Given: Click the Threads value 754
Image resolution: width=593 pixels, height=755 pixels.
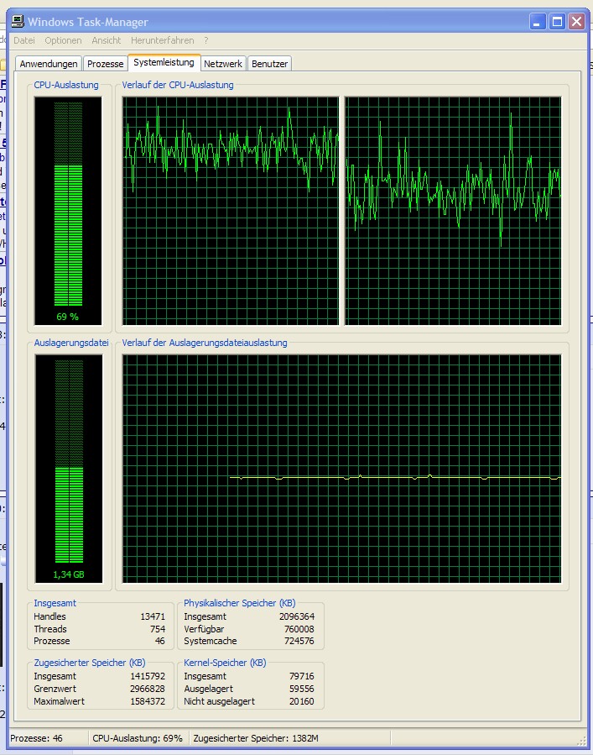Looking at the screenshot, I should pos(158,629).
